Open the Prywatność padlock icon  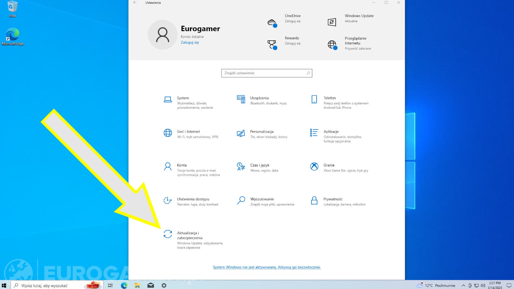coord(314,200)
